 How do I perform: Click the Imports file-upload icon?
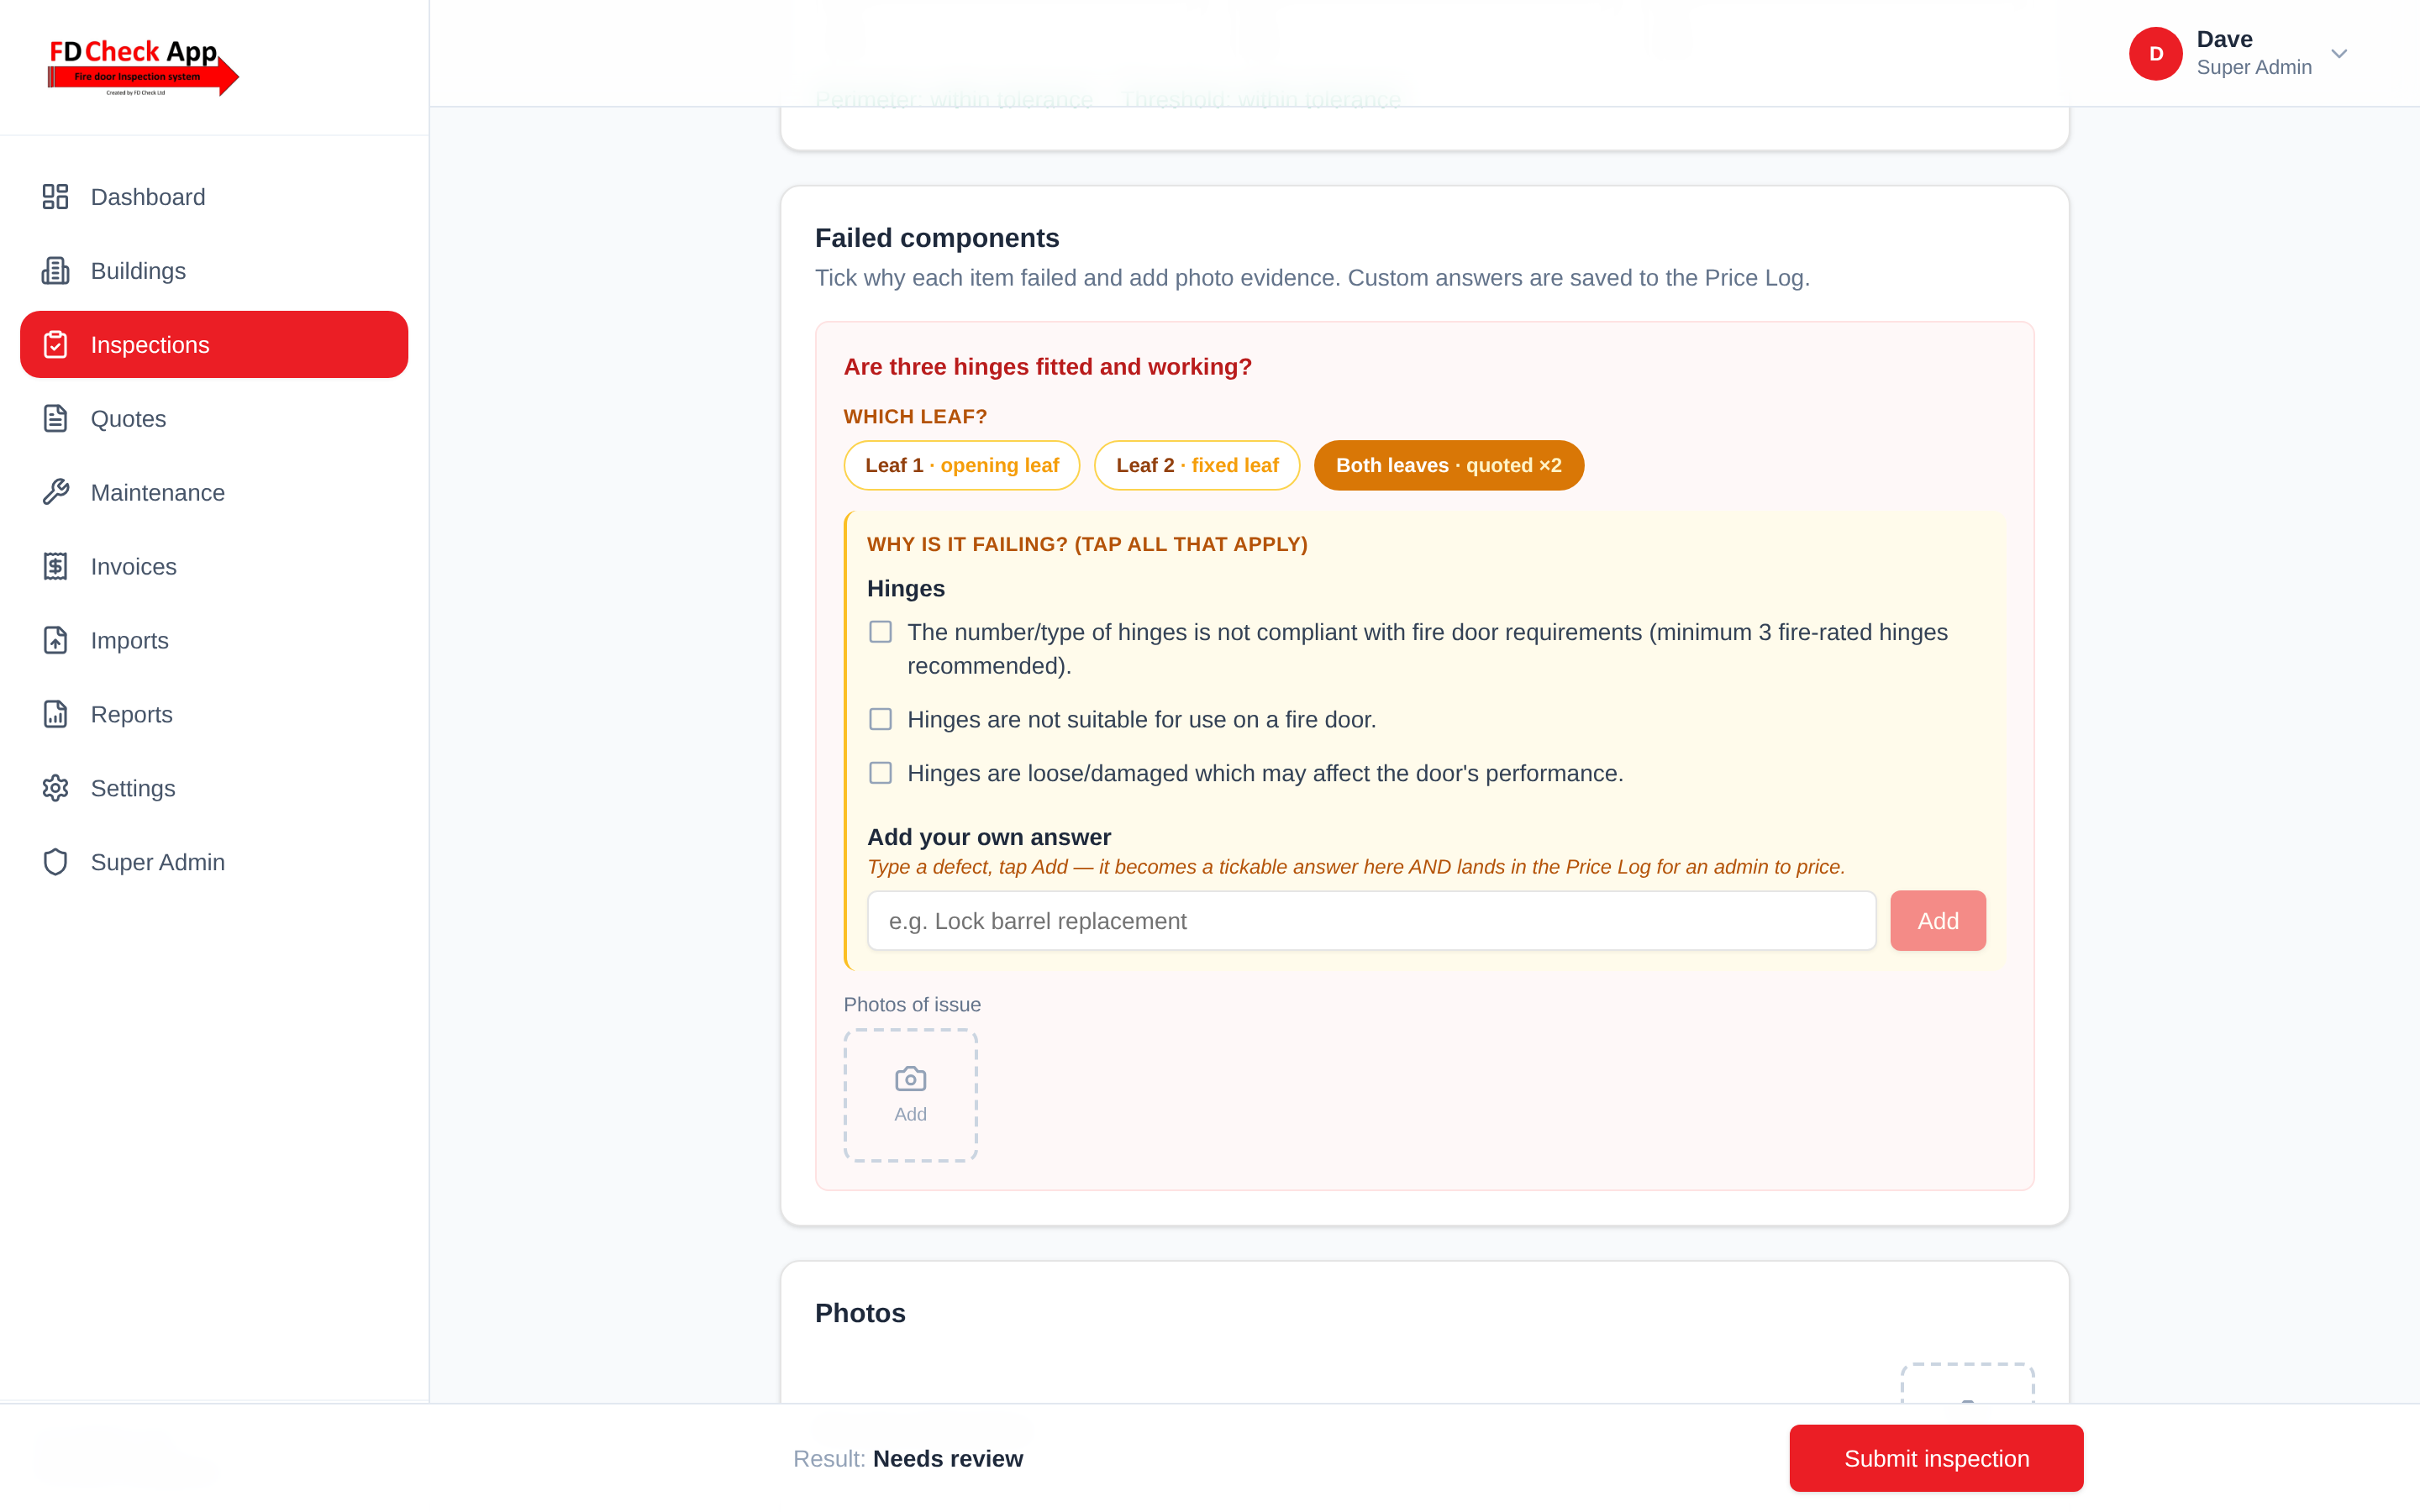click(x=55, y=641)
